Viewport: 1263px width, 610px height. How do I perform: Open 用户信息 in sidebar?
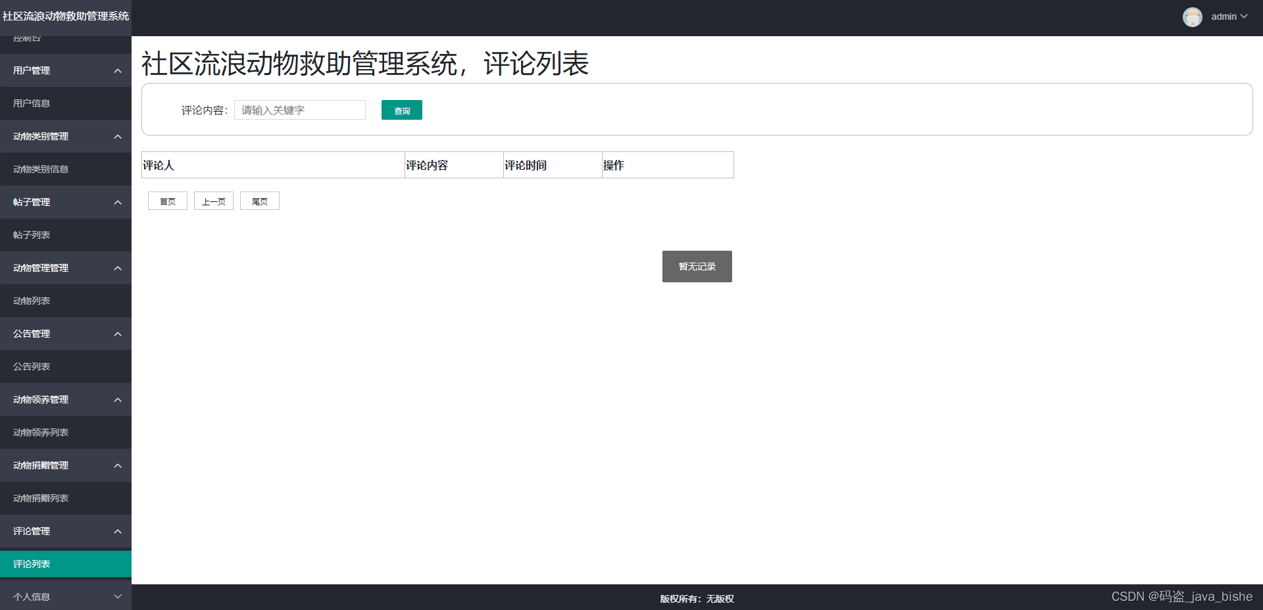point(66,103)
